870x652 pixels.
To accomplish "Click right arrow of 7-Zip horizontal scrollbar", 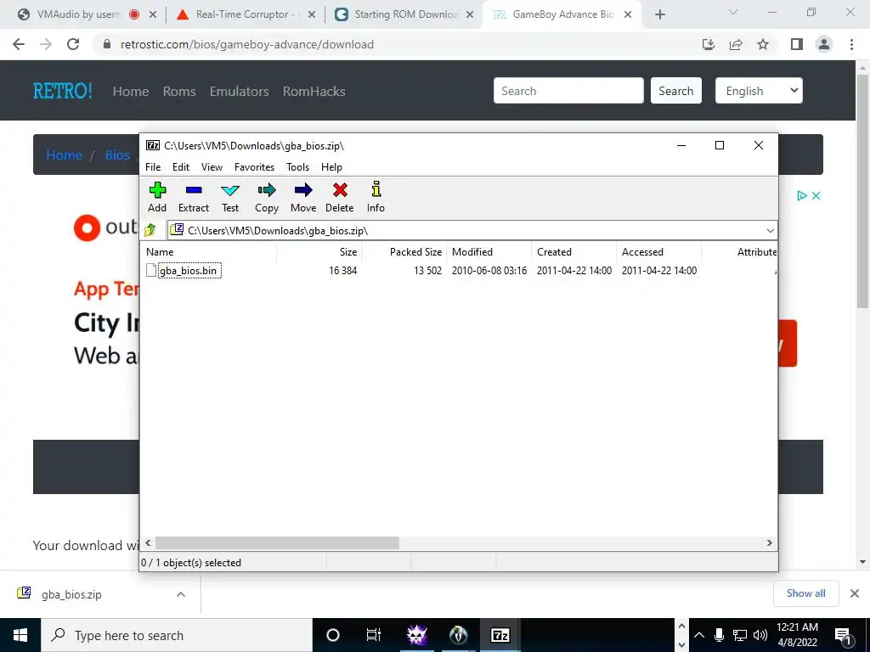I will coord(769,542).
